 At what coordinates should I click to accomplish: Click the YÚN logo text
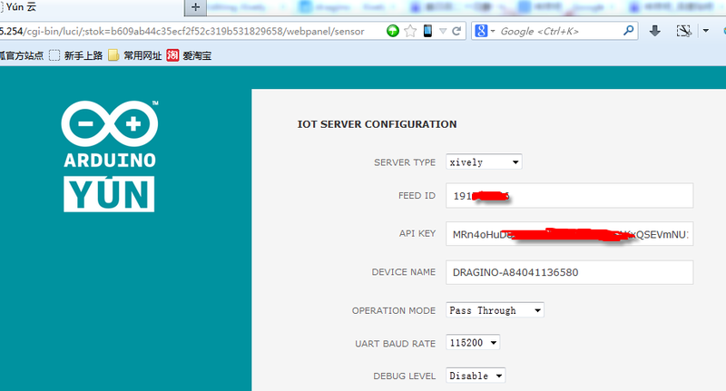(x=109, y=194)
